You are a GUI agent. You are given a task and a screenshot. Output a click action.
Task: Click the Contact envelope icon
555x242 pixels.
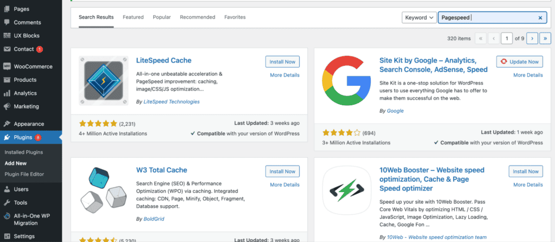click(7, 49)
